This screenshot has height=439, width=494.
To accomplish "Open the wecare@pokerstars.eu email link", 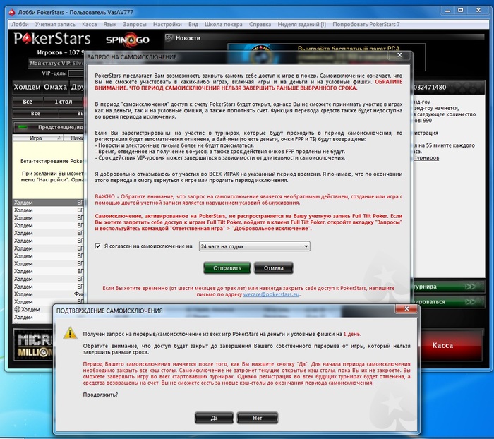I will click(271, 294).
